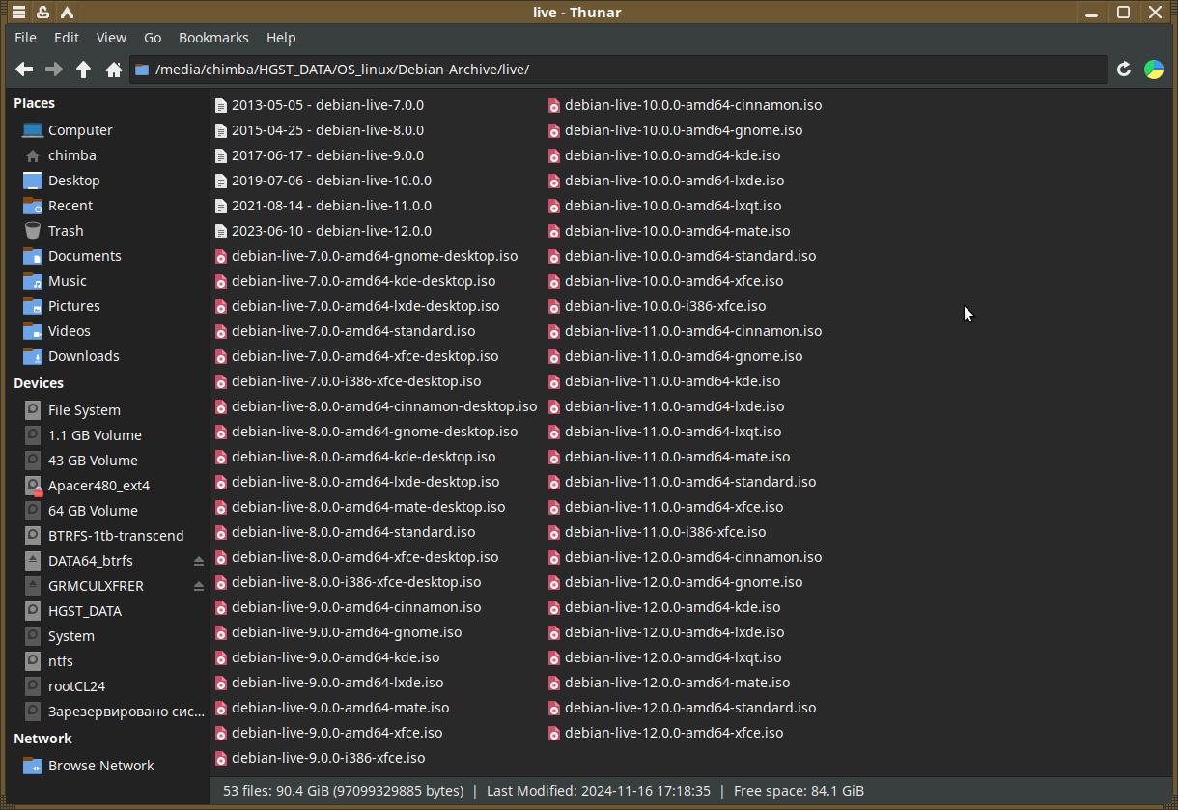Select debian-live-10.0.0-i386-xfce.iso
The height and width of the screenshot is (810, 1178).
657,306
